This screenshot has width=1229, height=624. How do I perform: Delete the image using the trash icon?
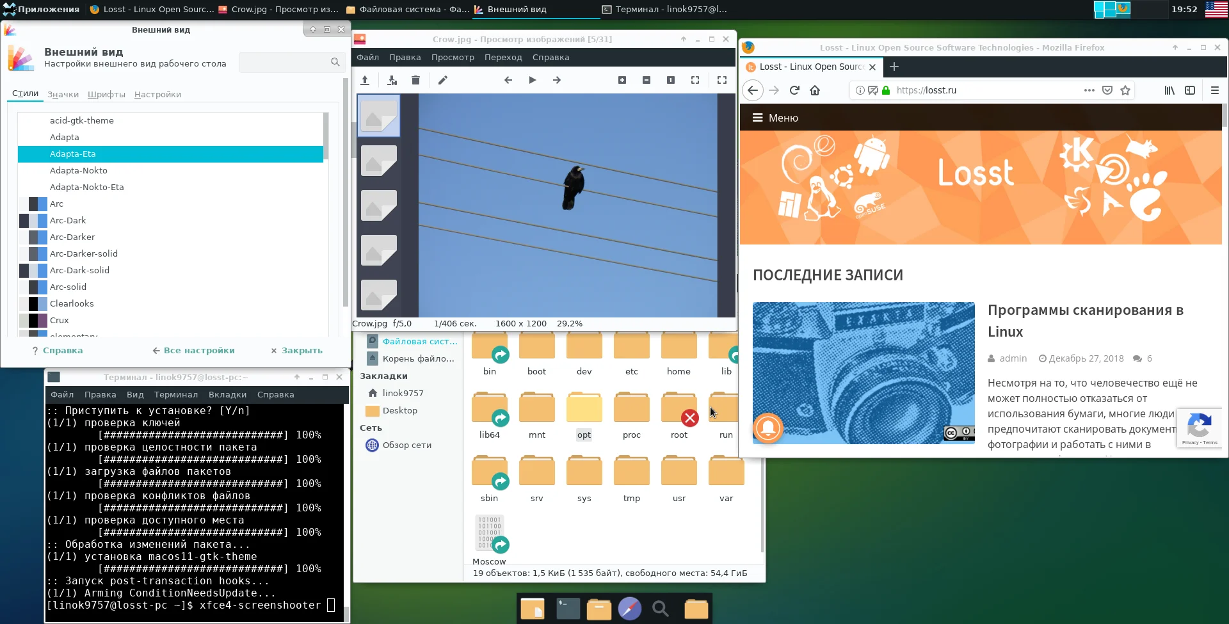pos(415,80)
